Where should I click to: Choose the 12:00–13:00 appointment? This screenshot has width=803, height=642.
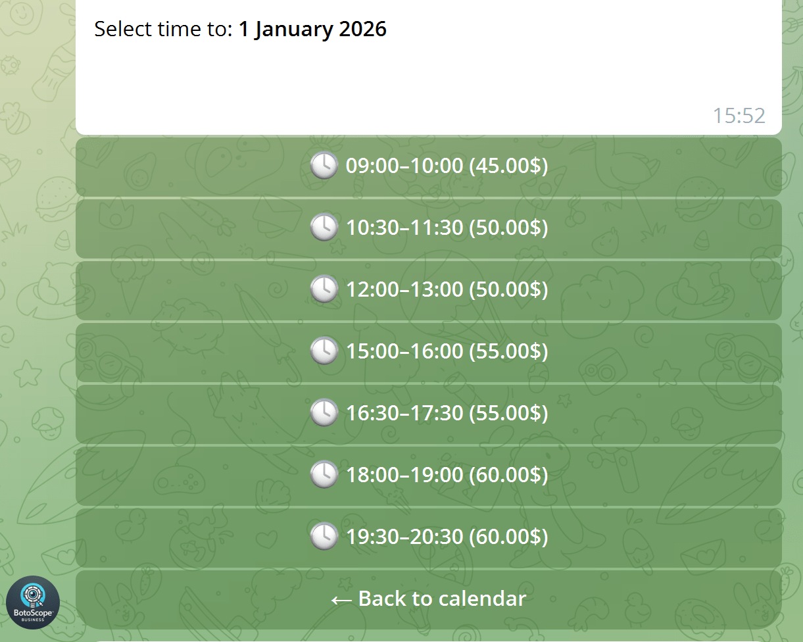click(x=429, y=289)
